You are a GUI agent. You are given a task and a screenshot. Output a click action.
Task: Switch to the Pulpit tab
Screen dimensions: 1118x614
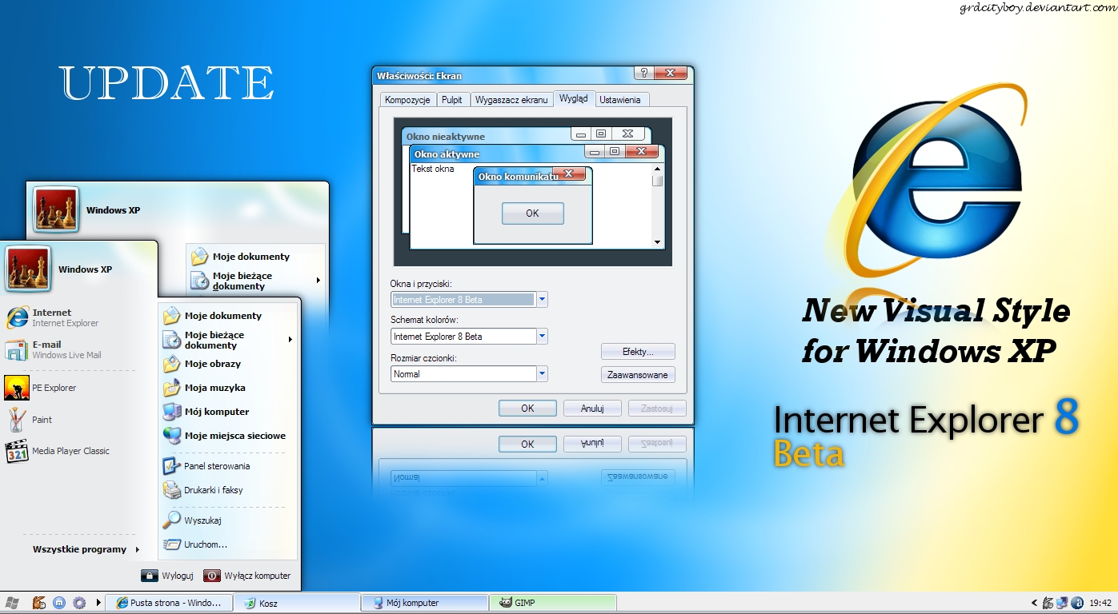[452, 100]
